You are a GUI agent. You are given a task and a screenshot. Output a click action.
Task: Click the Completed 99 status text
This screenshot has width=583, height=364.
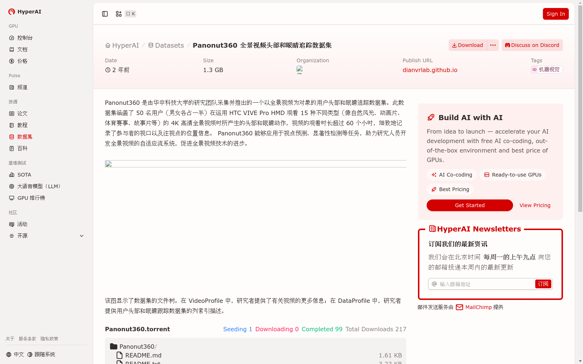[322, 329]
